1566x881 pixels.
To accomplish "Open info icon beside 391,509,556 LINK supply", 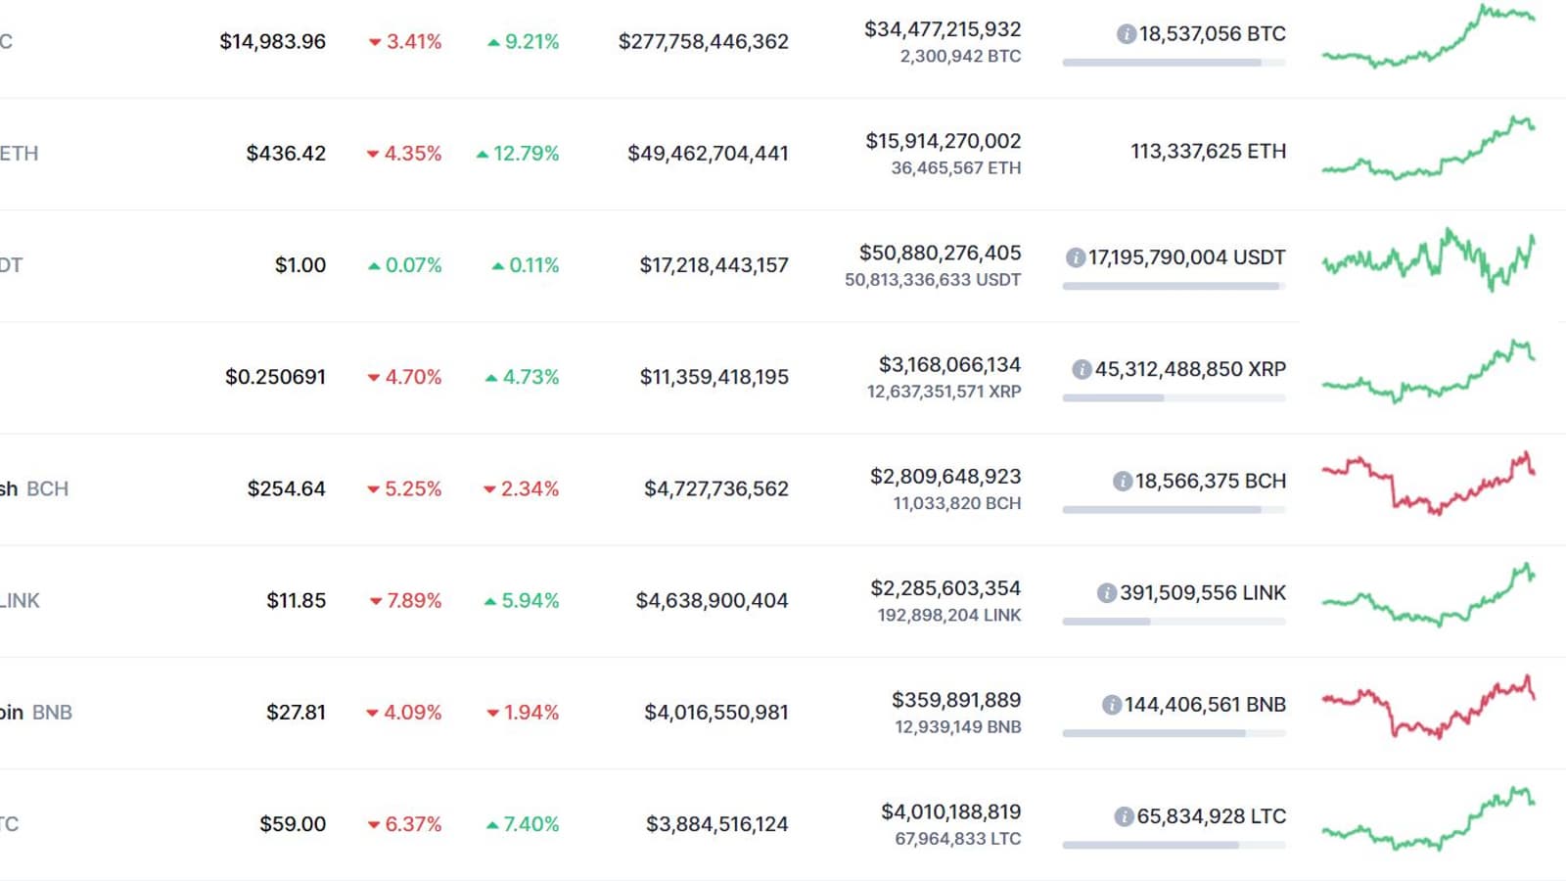I will 1107,593.
